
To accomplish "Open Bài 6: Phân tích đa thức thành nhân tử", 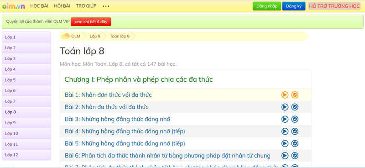I will (167, 156).
